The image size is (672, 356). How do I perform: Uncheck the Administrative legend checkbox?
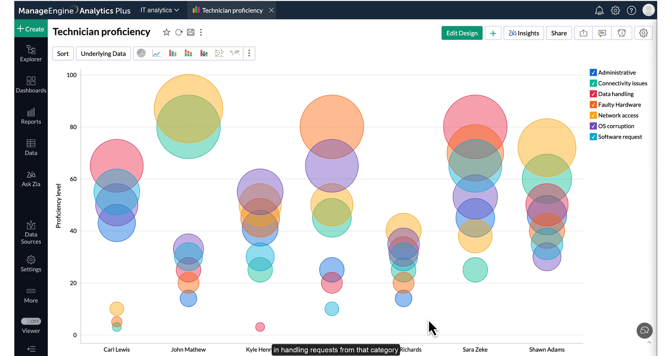coord(593,73)
